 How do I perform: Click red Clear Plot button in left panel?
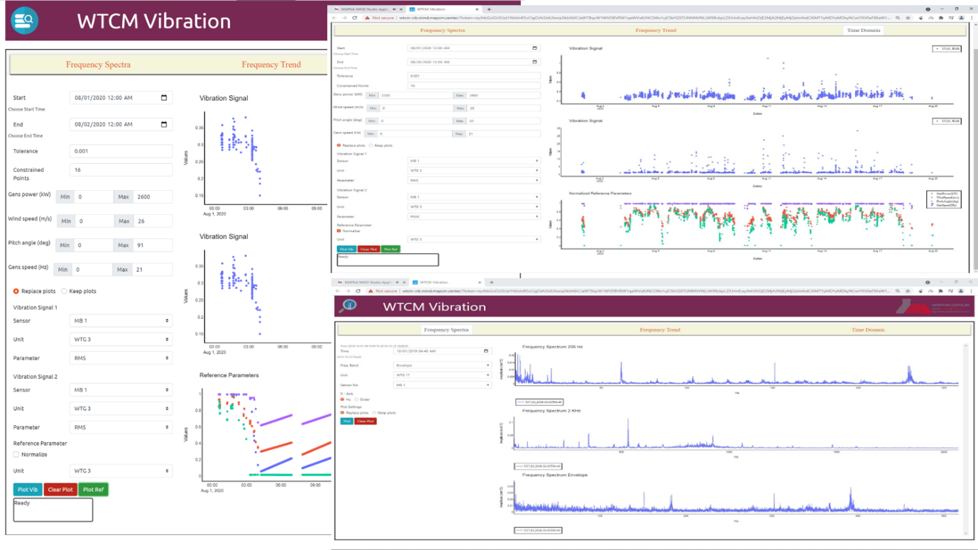[x=60, y=489]
